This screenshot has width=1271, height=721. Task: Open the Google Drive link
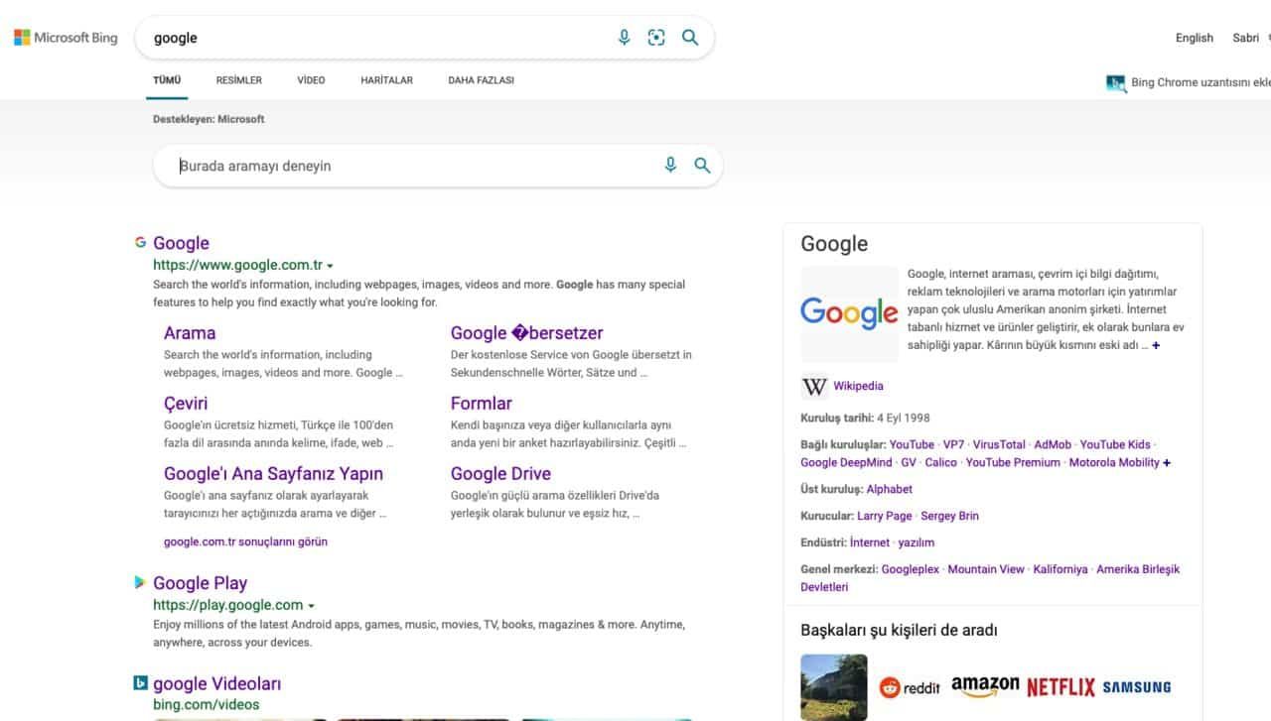[500, 473]
